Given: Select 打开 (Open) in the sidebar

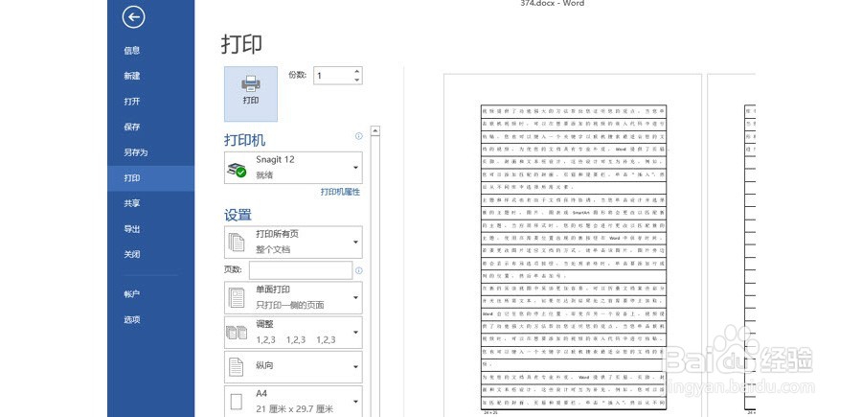Looking at the screenshot, I should 132,102.
